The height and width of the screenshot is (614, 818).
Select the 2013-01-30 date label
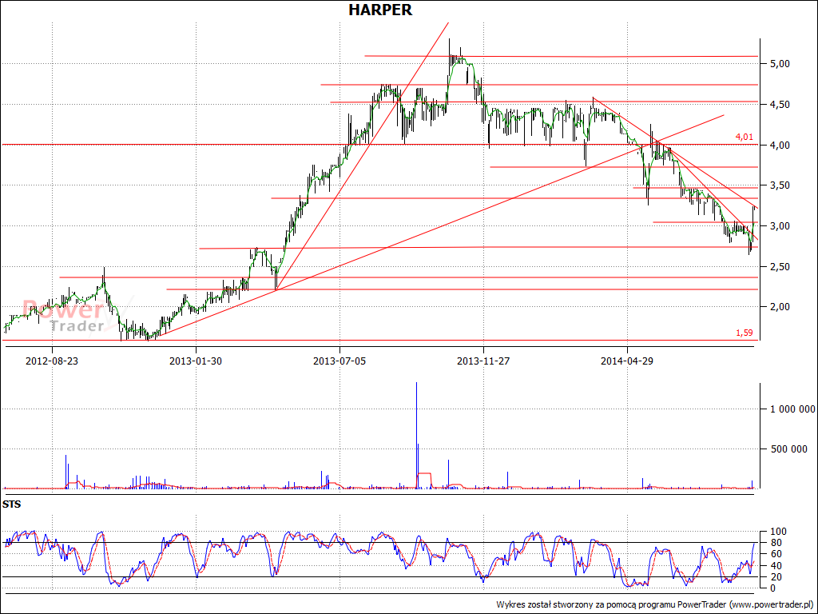click(x=196, y=361)
